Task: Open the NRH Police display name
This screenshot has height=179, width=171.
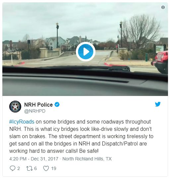Action: [38, 105]
